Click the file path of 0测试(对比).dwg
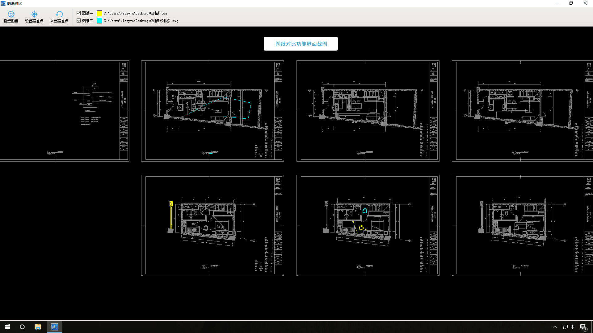This screenshot has width=593, height=333. [141, 21]
